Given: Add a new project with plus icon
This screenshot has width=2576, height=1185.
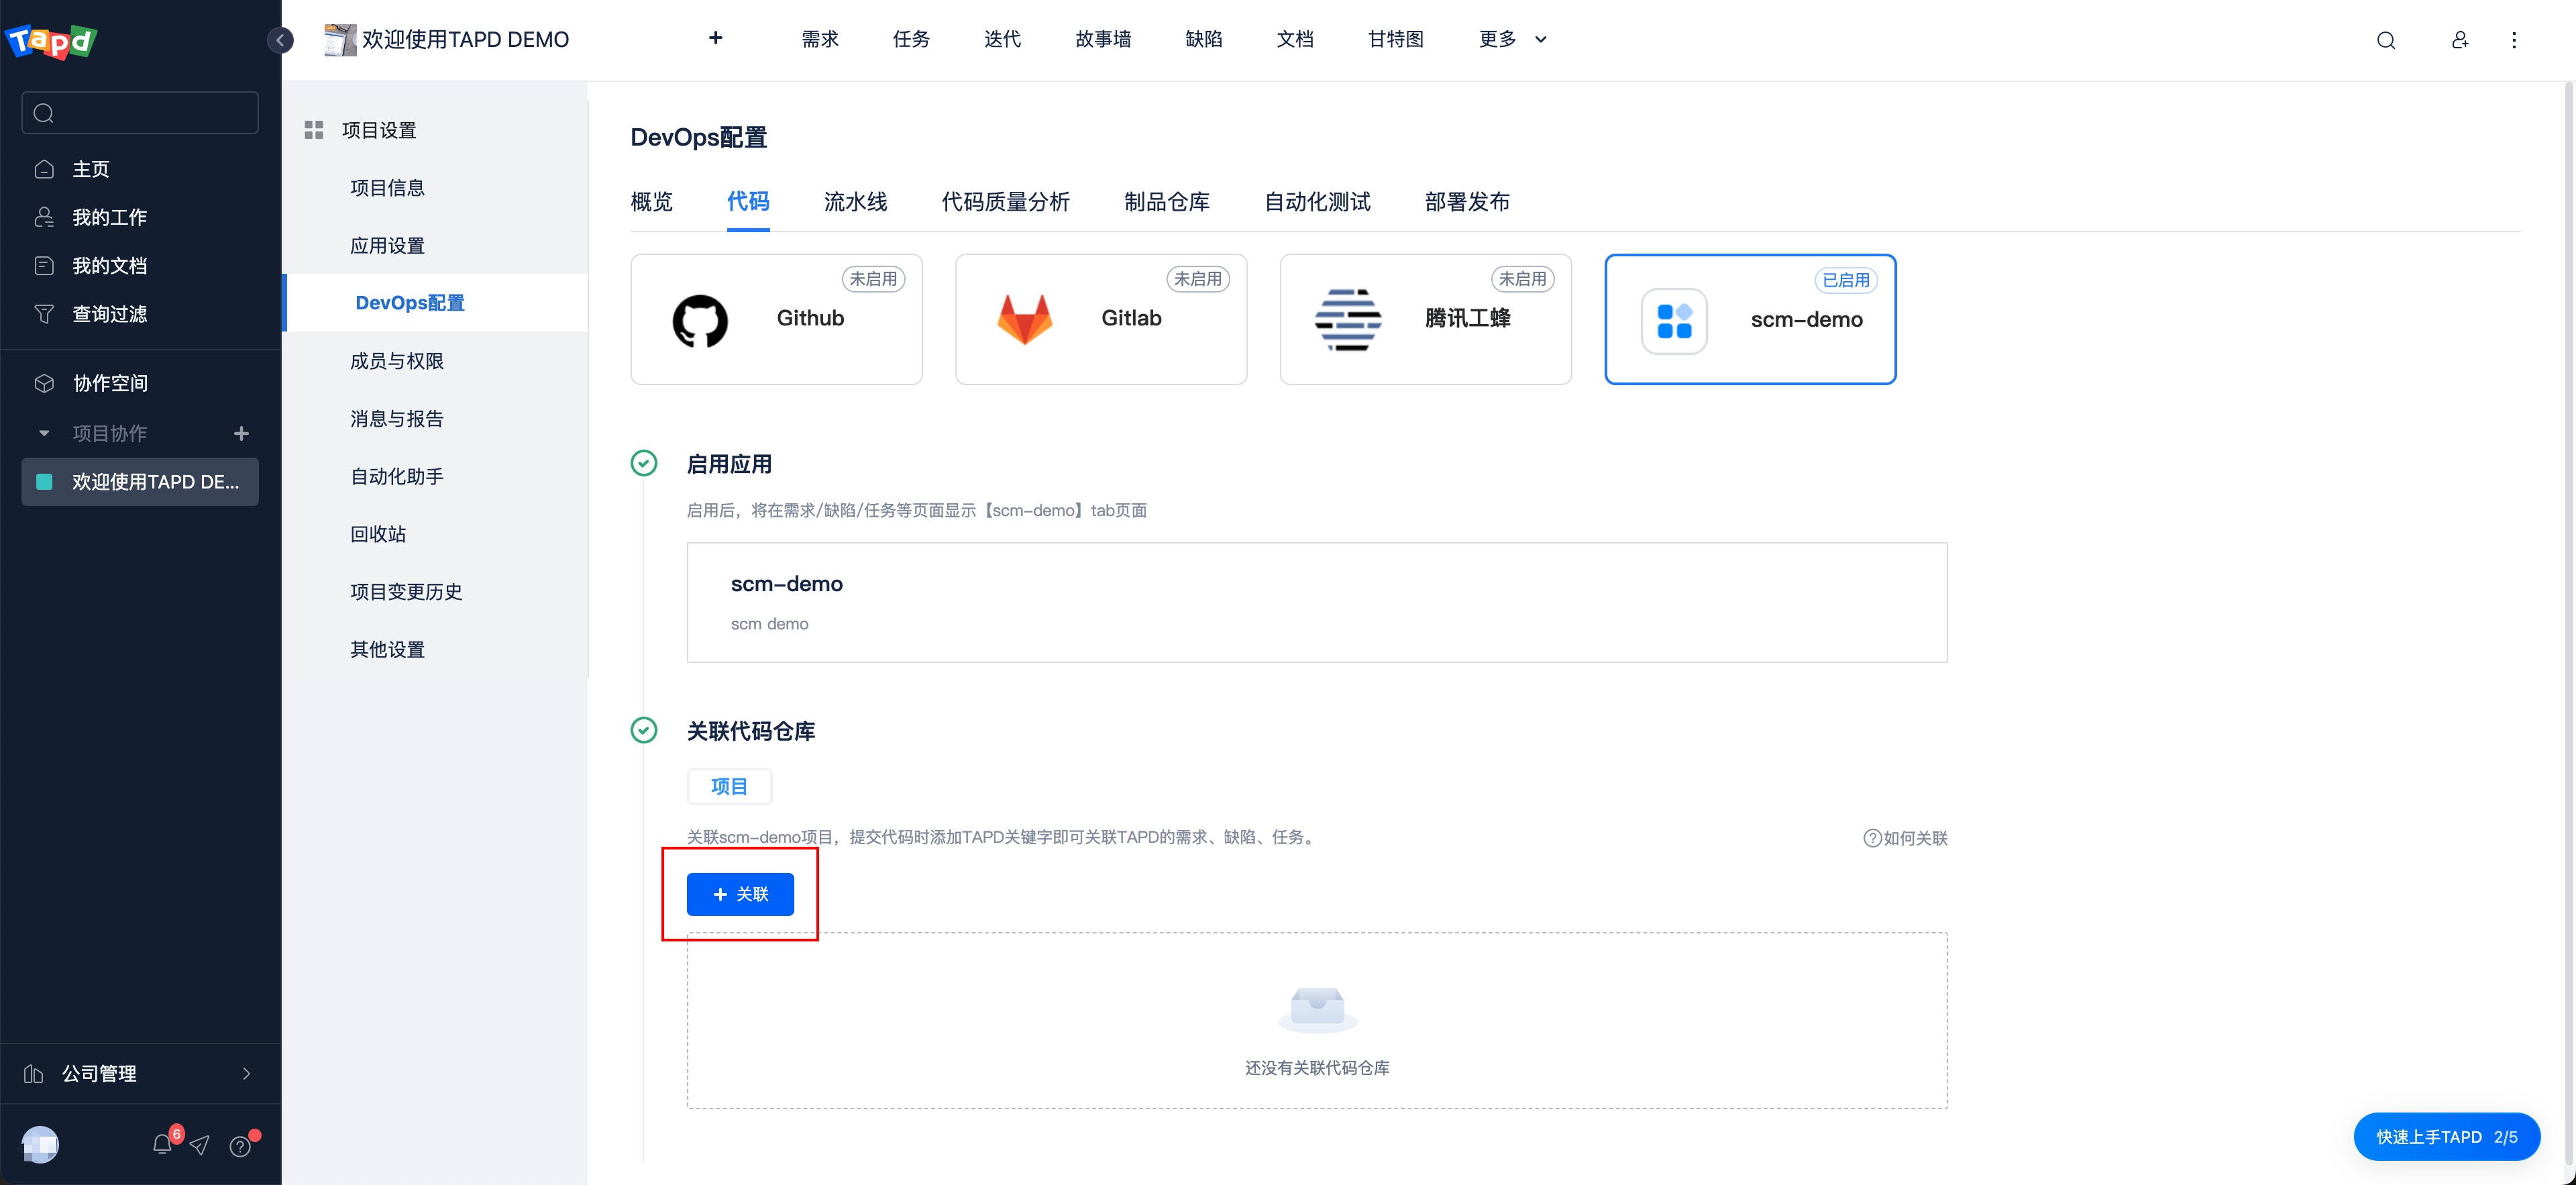Looking at the screenshot, I should point(241,433).
